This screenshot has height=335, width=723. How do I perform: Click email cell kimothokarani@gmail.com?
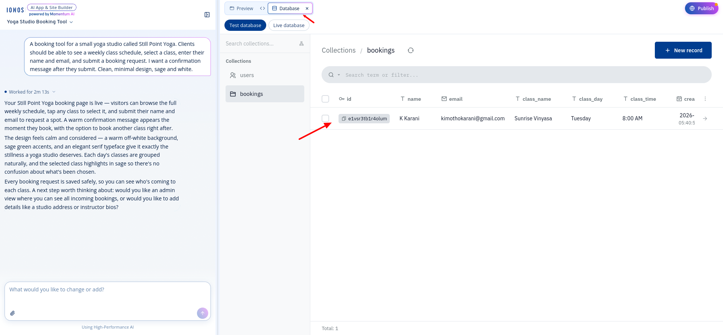pos(473,118)
